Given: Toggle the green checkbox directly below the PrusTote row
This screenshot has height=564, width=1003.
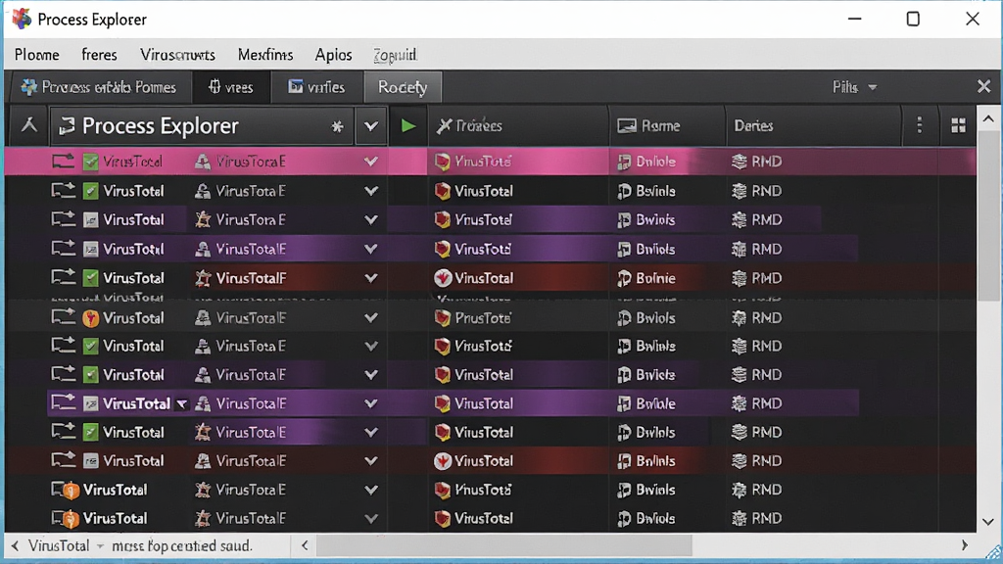Looking at the screenshot, I should [x=91, y=347].
